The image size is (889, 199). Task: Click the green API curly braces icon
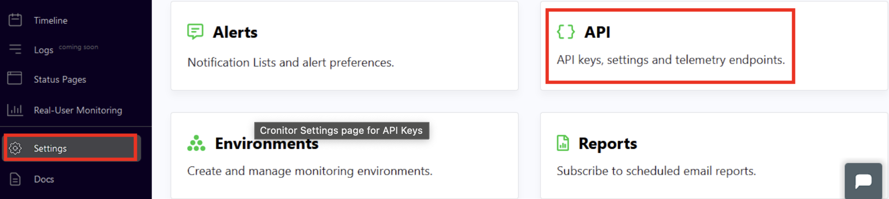pos(566,32)
